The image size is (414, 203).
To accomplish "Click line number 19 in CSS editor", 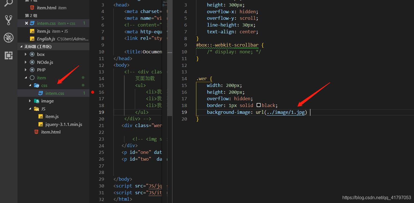I will coord(184,112).
